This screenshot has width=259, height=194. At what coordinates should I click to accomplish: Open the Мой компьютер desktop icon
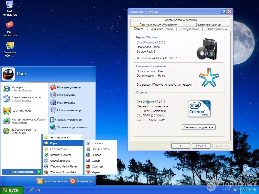(10, 8)
